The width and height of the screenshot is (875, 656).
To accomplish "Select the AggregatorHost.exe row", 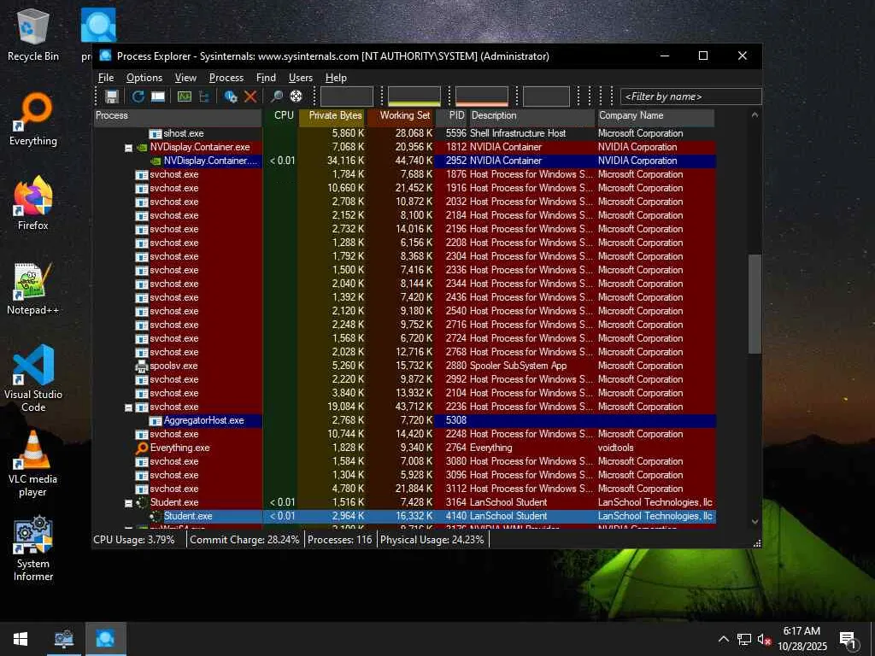I will [404, 420].
